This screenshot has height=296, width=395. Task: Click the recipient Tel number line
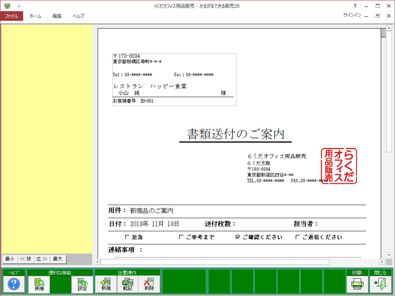[133, 75]
